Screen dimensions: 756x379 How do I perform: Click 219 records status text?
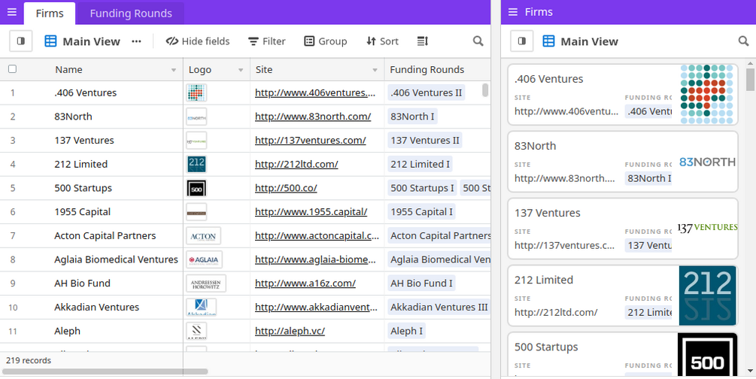click(29, 360)
